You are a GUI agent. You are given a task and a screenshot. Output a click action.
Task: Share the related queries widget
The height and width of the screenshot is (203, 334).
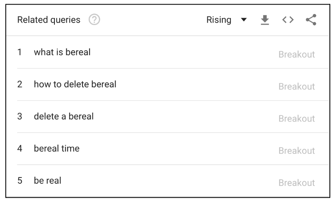[311, 20]
